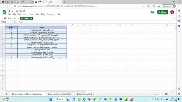Viewport: 182px width, 102px height.
Task: Open the View menu
Action: 19,14
